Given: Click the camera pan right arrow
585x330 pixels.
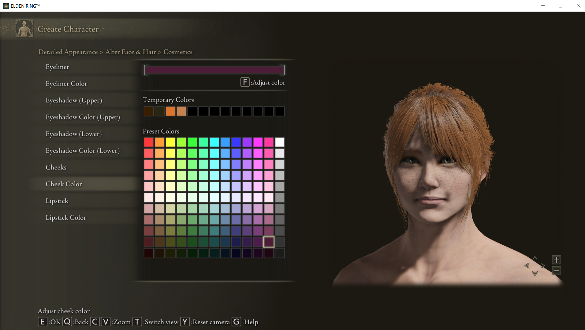Looking at the screenshot, I should click(543, 266).
